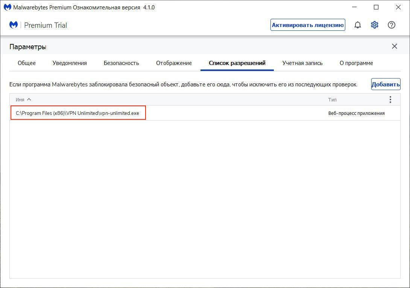Screen dimensions: 410x288
Task: Open settings via the gear icon
Action: click(374, 25)
